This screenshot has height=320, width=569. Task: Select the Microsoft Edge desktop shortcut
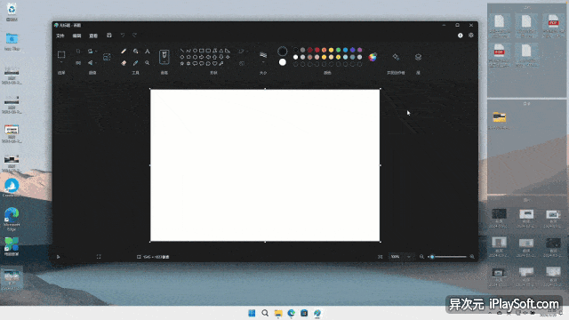pos(12,219)
